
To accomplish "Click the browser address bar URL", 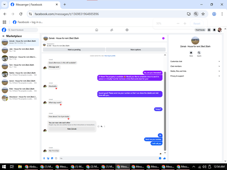I will [x=67, y=14].
